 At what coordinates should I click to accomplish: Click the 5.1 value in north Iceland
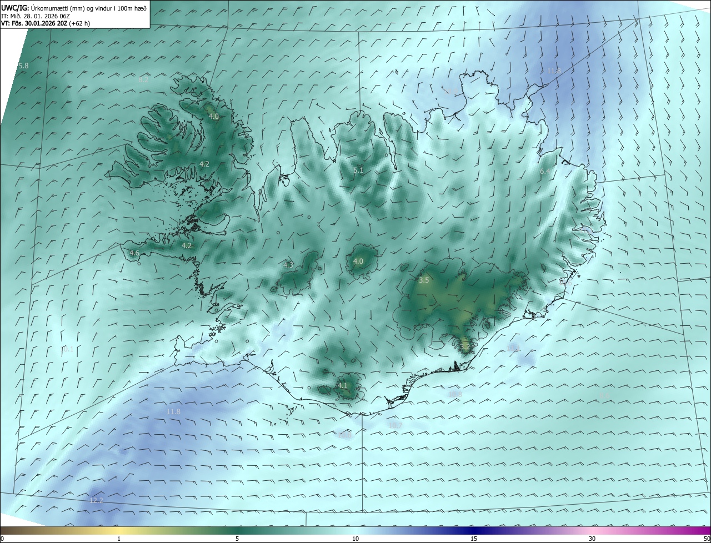click(x=358, y=170)
